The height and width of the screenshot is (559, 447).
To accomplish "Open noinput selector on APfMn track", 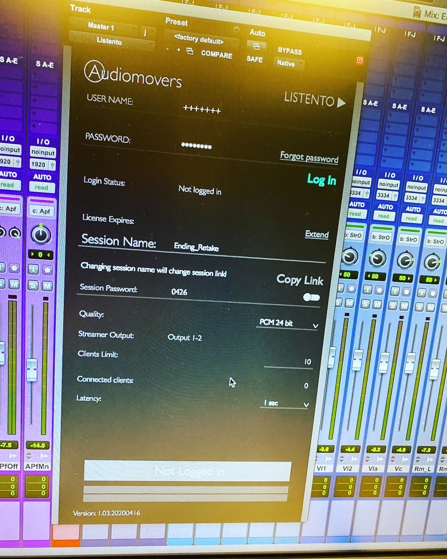I will coord(43,152).
